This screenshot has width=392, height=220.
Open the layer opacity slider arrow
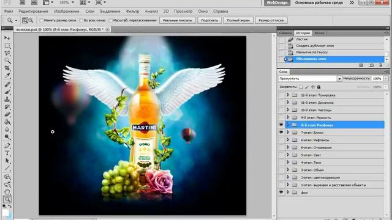386,79
